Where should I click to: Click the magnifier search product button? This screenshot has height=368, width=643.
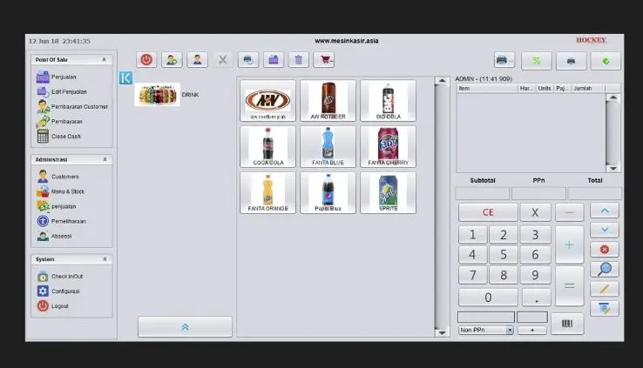pos(605,270)
